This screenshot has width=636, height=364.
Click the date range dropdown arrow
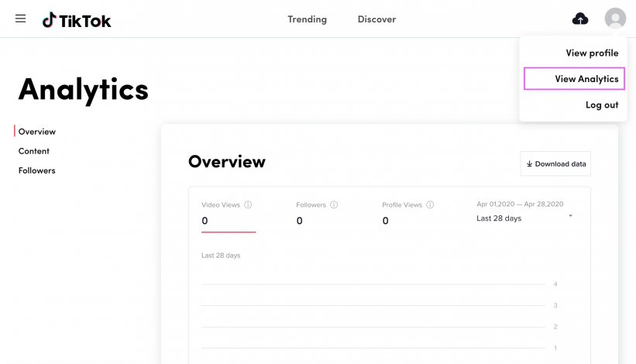(570, 215)
